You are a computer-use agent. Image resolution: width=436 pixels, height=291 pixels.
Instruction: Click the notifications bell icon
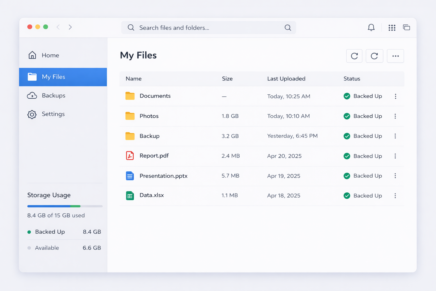(371, 28)
